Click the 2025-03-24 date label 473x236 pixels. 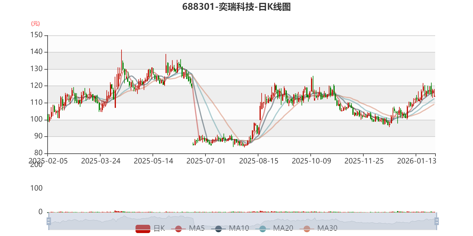coord(101,161)
